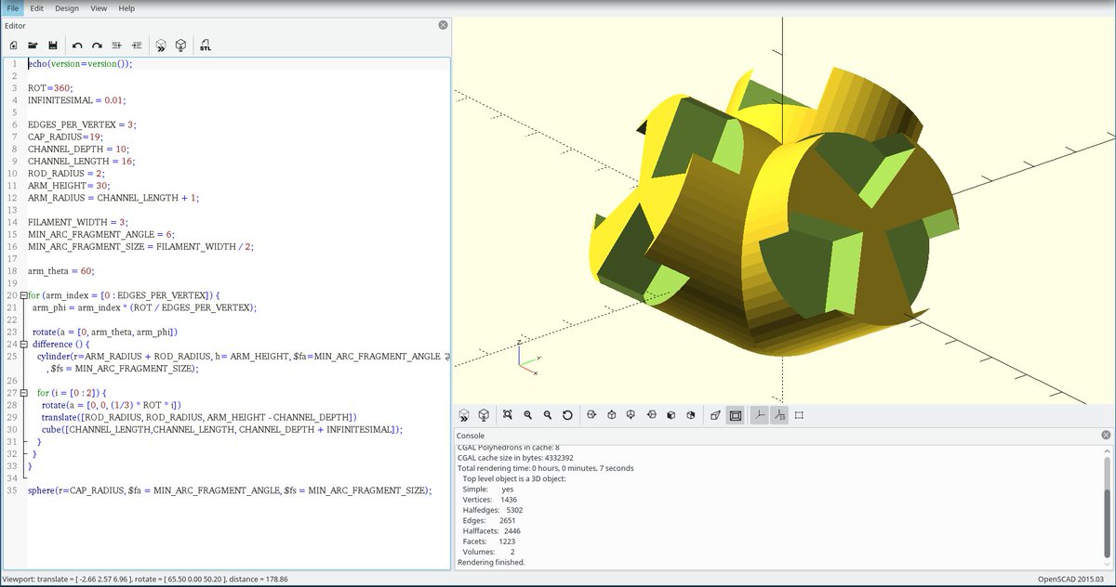Collapse the difference block fold at line 24
The width and height of the screenshot is (1116, 587).
point(23,344)
